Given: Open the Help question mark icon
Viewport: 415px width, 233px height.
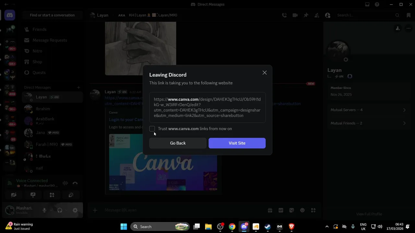Looking at the screenshot, I should click(x=377, y=5).
